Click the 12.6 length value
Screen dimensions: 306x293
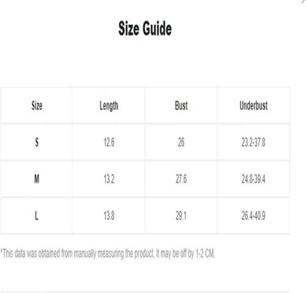(x=109, y=143)
